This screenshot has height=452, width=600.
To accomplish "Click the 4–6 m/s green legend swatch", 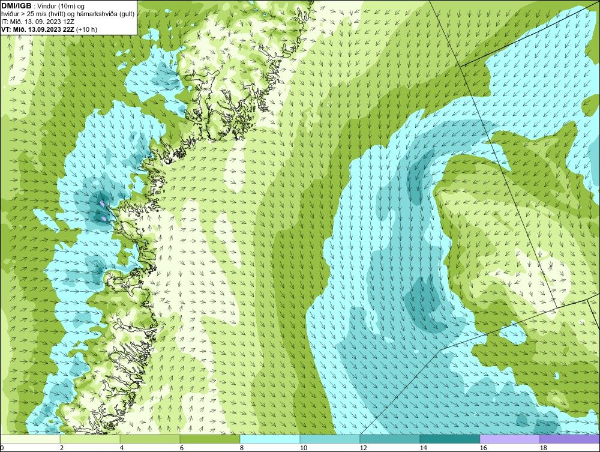I will pyautogui.click(x=150, y=439).
